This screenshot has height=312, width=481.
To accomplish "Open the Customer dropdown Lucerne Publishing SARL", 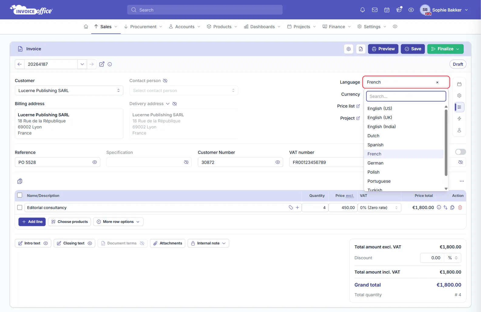I will pyautogui.click(x=69, y=91).
